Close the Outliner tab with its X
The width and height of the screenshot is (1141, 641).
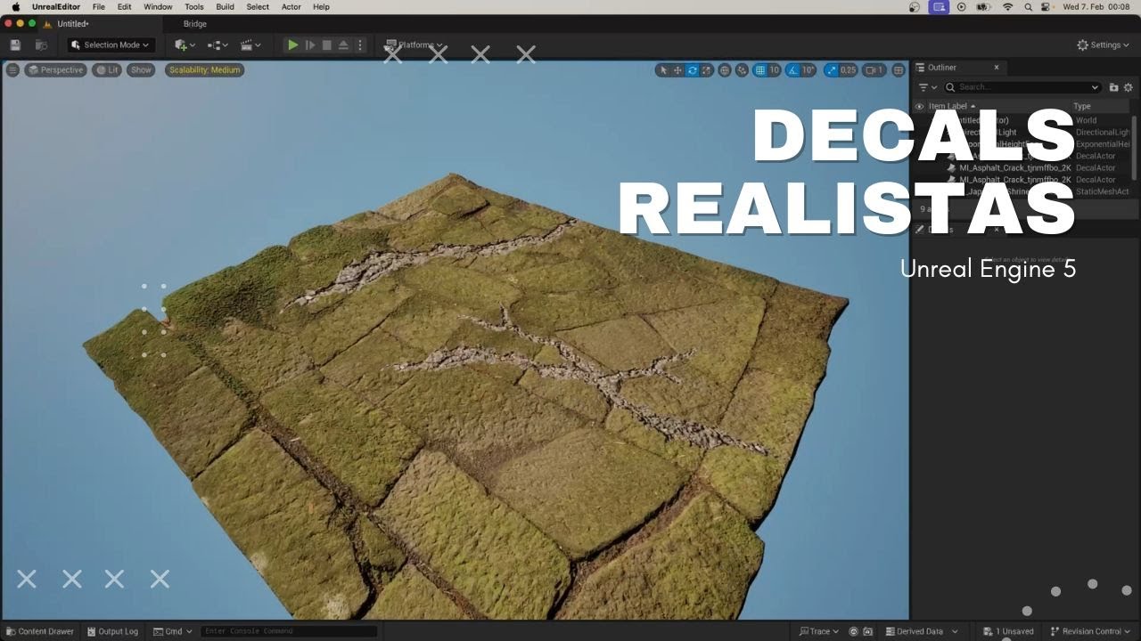pyautogui.click(x=997, y=68)
